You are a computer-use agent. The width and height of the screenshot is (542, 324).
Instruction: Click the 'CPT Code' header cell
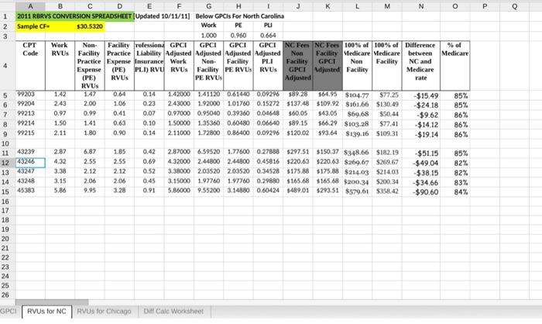coord(30,66)
